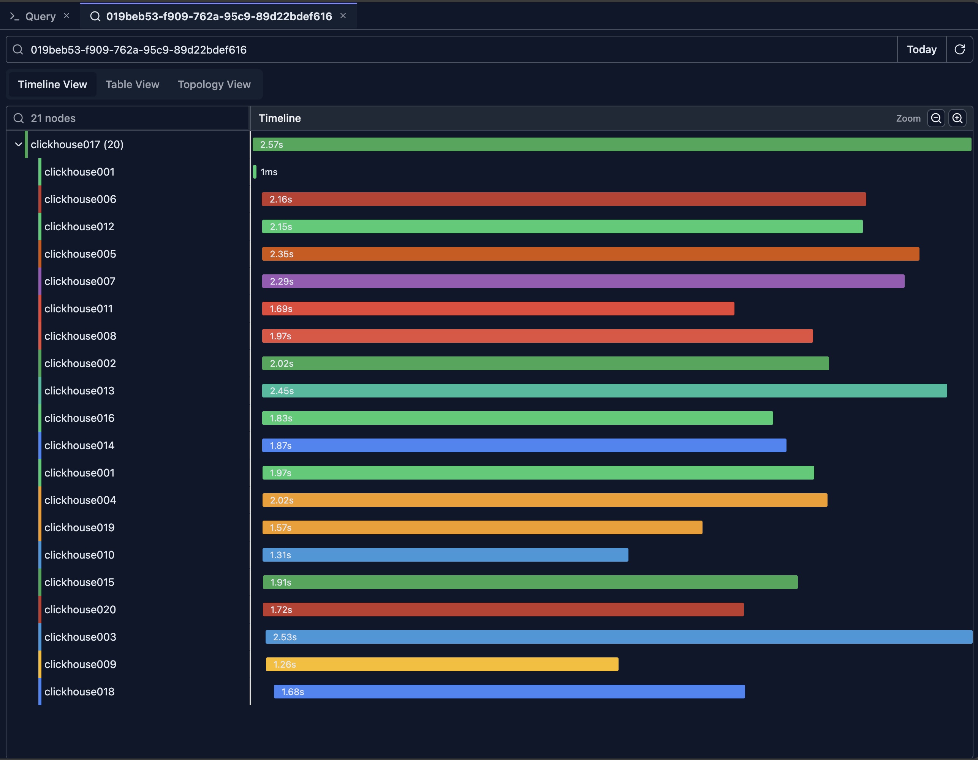
Task: Close the 019beb53 trace tab
Action: coord(343,16)
